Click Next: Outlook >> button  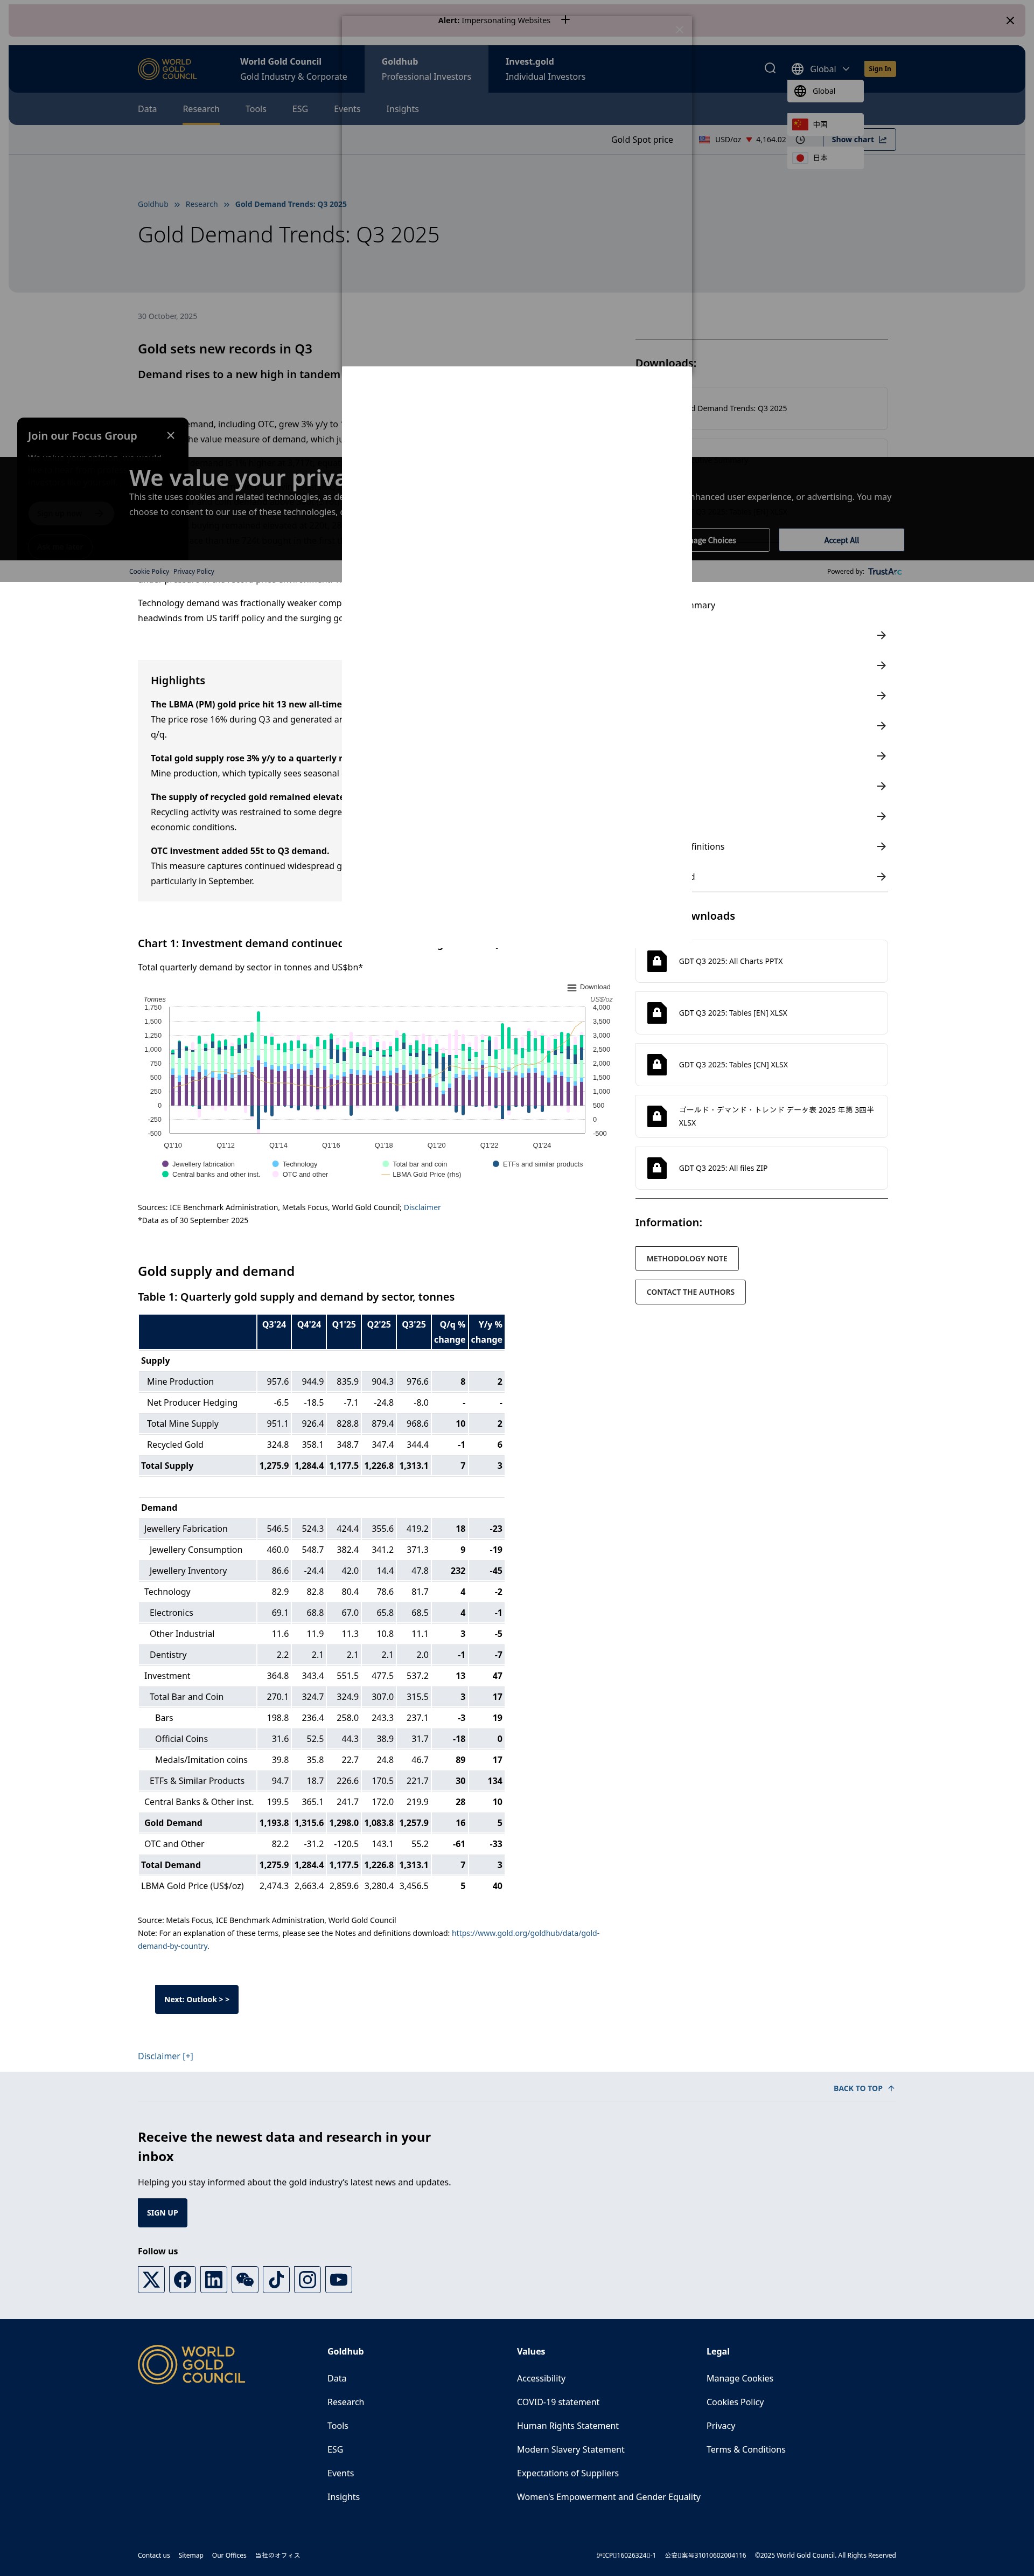point(197,2000)
